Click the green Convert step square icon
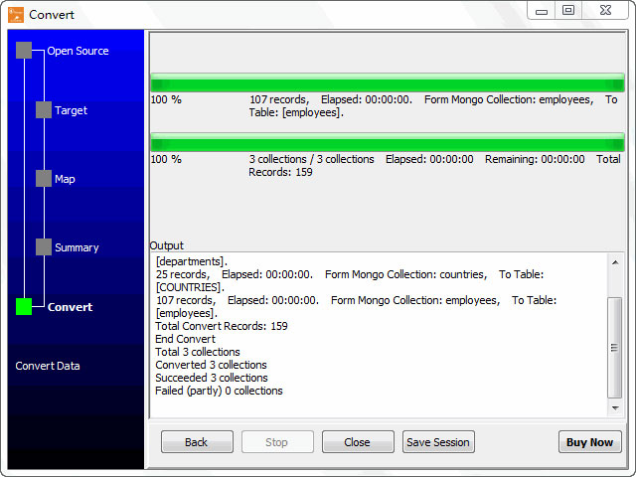This screenshot has width=636, height=477. coord(24,307)
